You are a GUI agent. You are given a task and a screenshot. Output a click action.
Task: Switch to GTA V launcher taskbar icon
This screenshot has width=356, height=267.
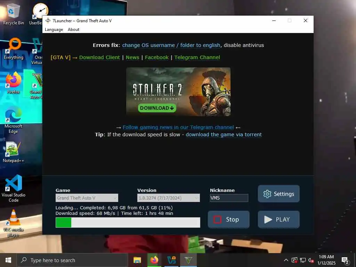pyautogui.click(x=188, y=260)
